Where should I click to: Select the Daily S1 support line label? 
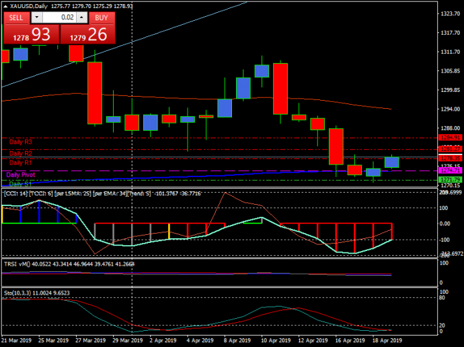20,183
